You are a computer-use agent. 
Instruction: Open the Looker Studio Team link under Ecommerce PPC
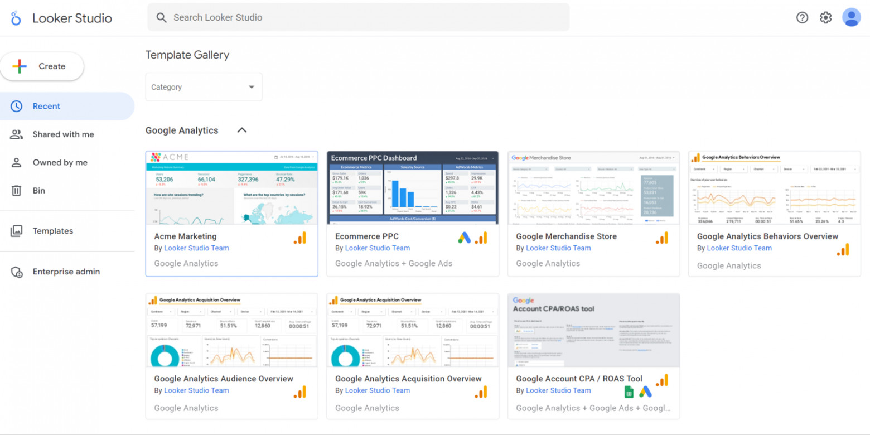(x=377, y=248)
